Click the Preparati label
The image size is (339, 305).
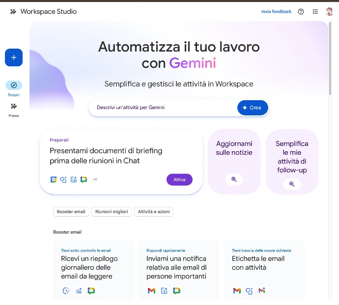coord(59,140)
